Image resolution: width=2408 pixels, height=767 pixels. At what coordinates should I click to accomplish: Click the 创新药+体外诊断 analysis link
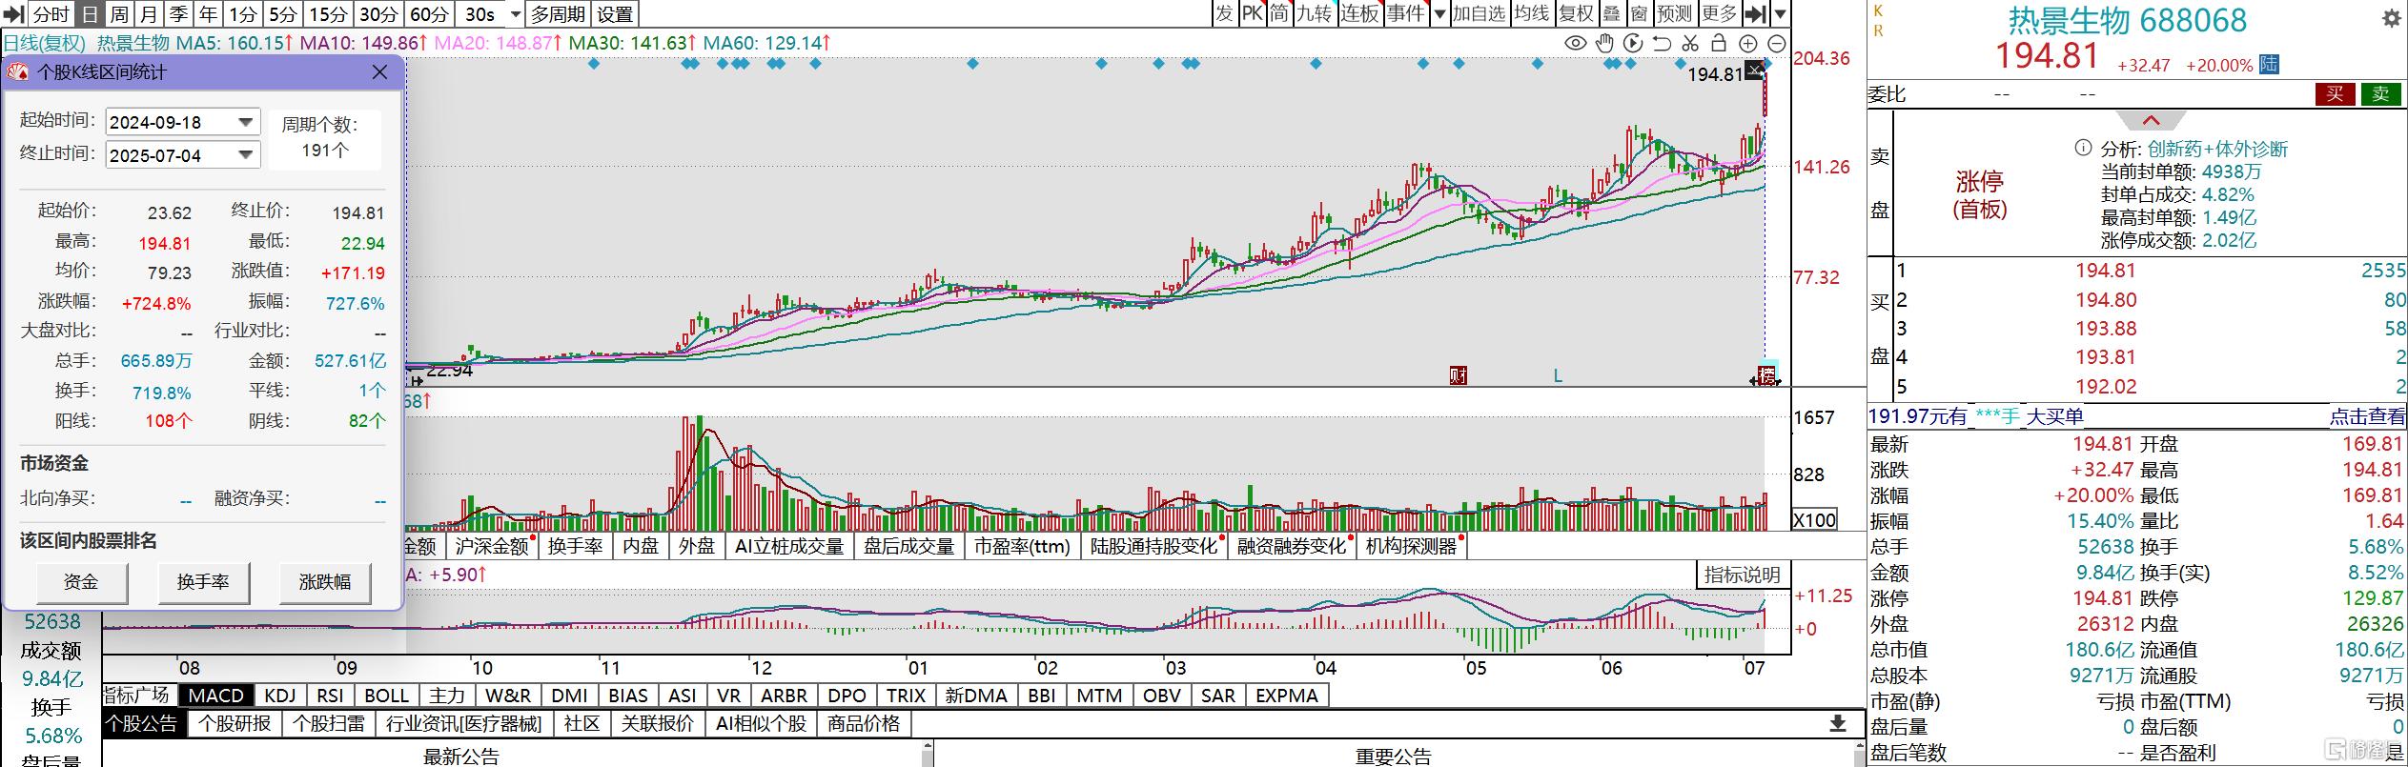[x=2217, y=149]
